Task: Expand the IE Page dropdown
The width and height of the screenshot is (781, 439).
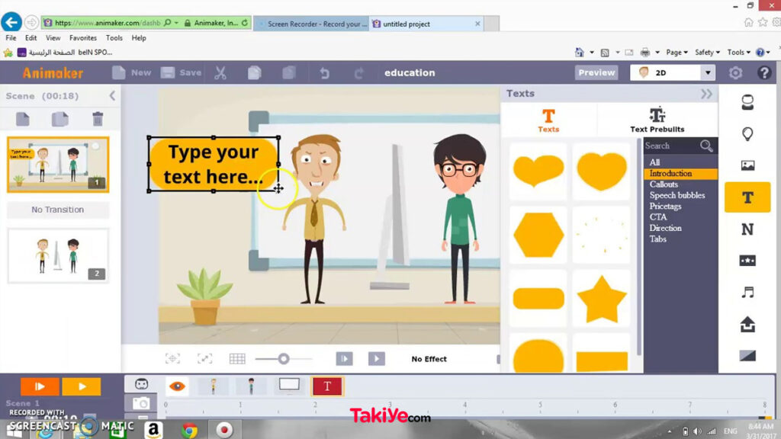Action: (x=677, y=53)
